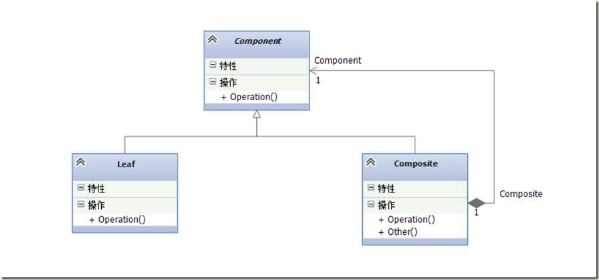Viewport: 599px width, 280px height.
Task: Click the Component role label on association
Action: (338, 60)
